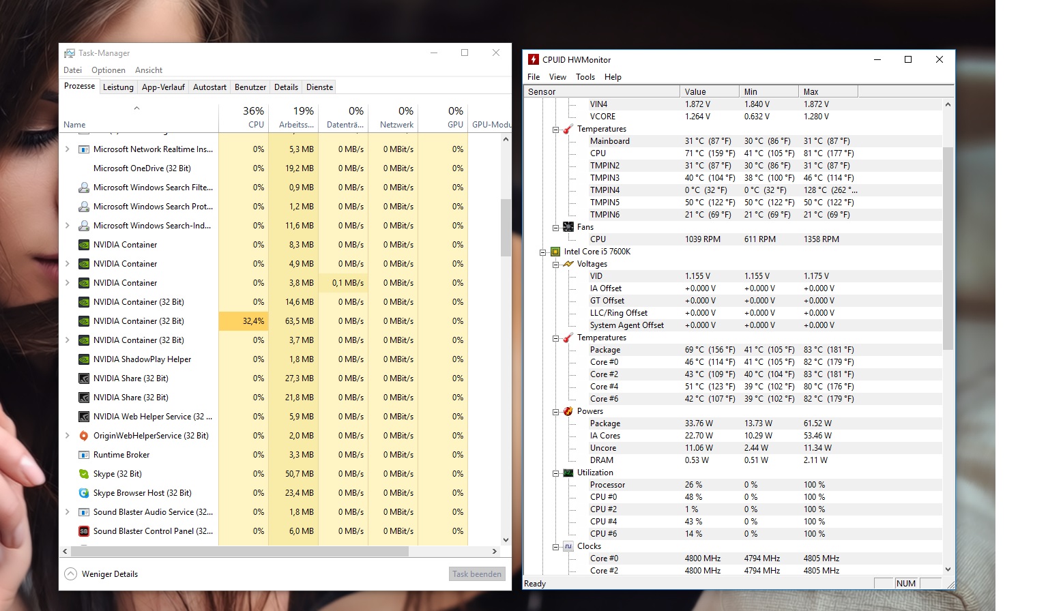
Task: Switch to the Leistung tab
Action: click(118, 87)
